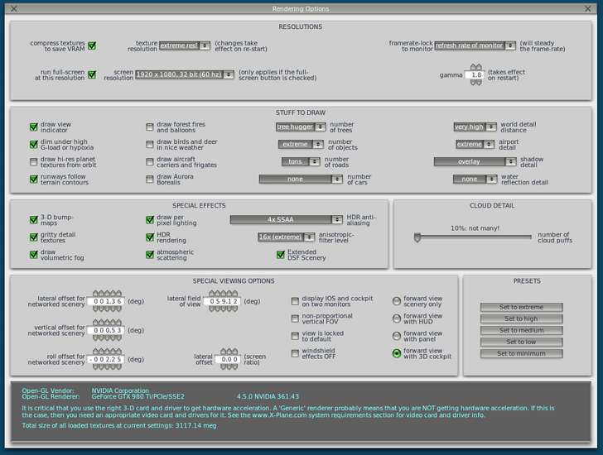Screen dimensions: 603x455
Task: Open number of objects dropdown
Action: coord(301,145)
